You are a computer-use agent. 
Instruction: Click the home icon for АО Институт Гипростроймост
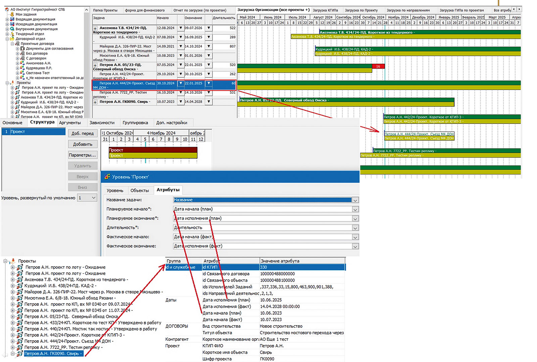click(x=7, y=9)
